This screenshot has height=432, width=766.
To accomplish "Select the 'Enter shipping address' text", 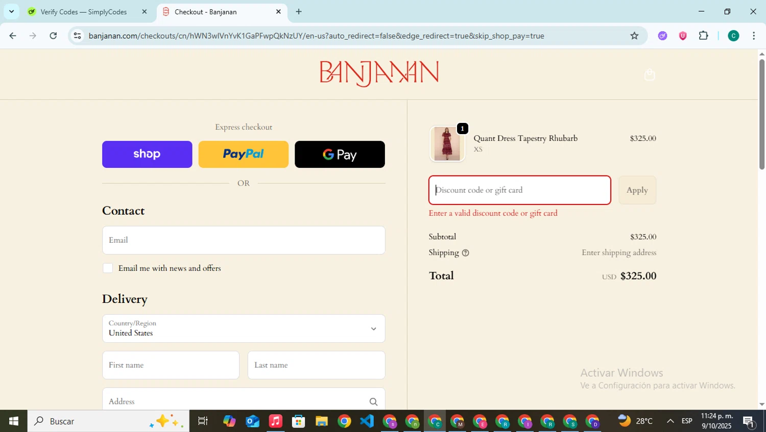I will tap(619, 253).
